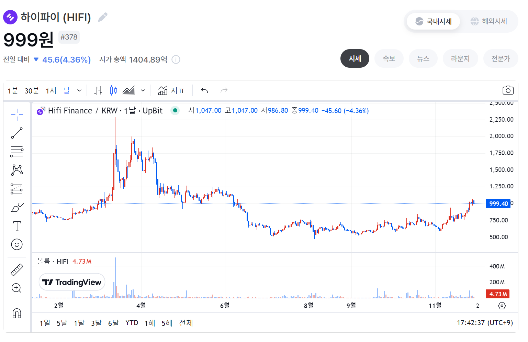Click the 4월 time axis label
Screen dimensions: 528x342
click(x=141, y=306)
